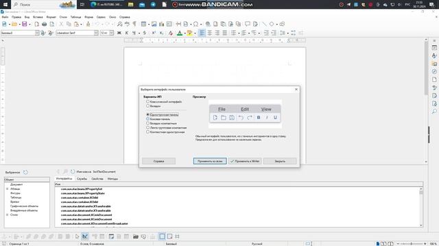Viewport: 439px width, 246px height.
Task: Insert a chart using the toolbar icon
Action: tap(162, 25)
